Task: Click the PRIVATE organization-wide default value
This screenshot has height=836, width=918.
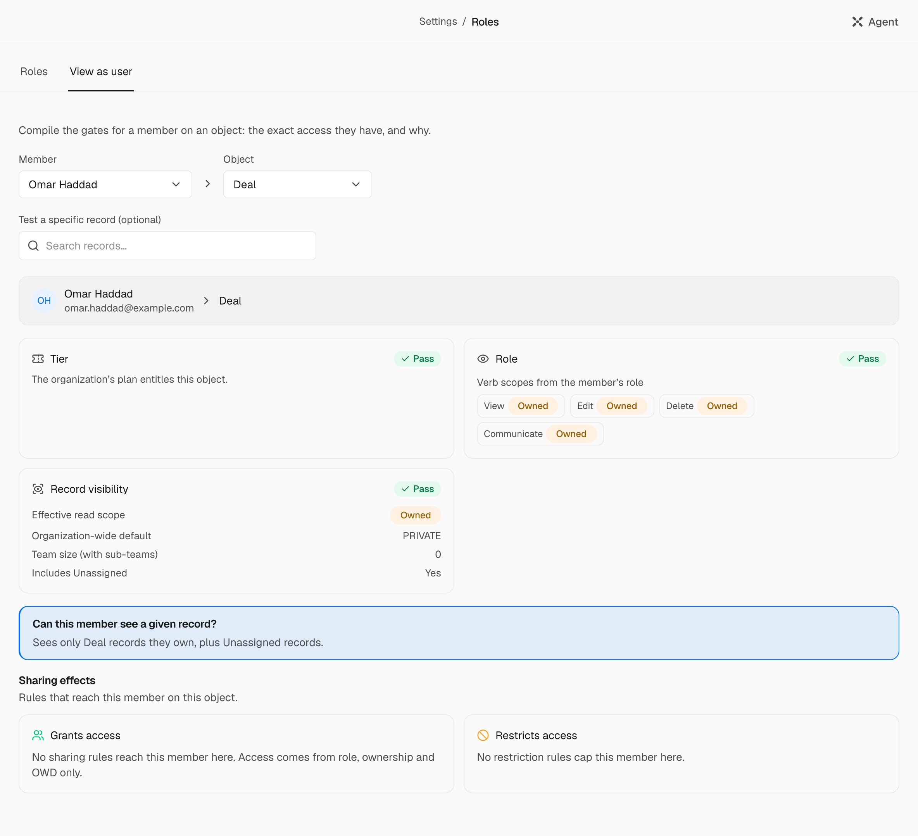Action: [x=422, y=536]
